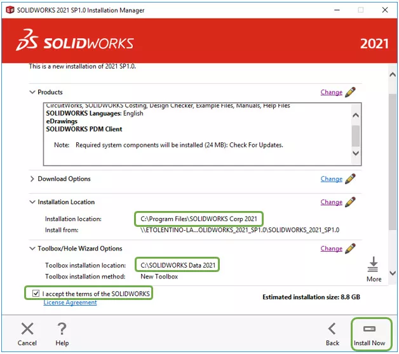The height and width of the screenshot is (354, 399).
Task: Click the SOLIDWORKS PDM Client entry
Action: 84,129
